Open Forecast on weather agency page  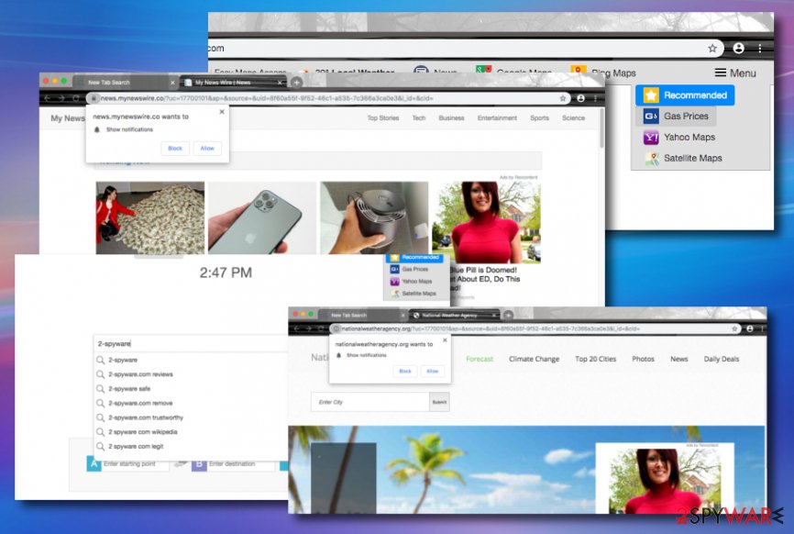point(479,359)
